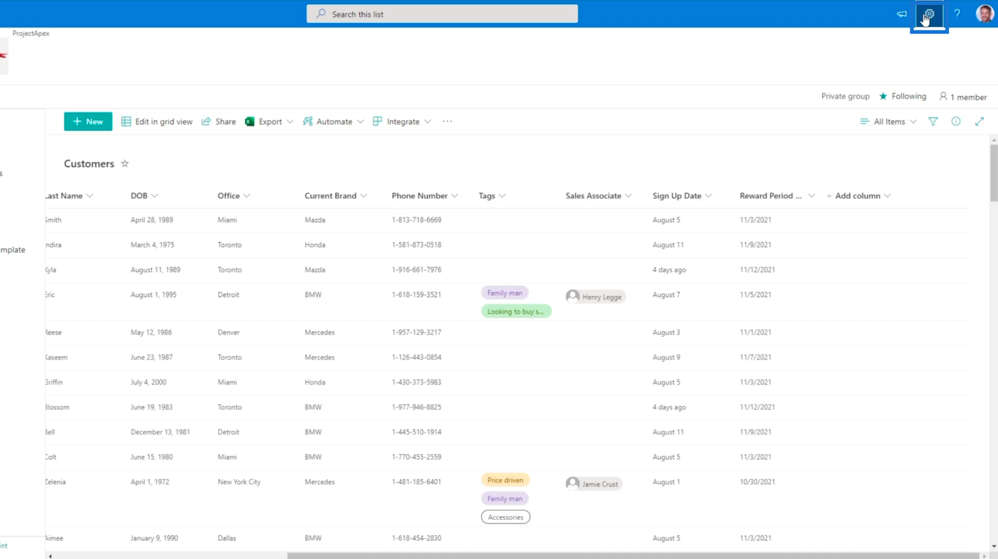
Task: Open the Office column header menu
Action: [x=234, y=196]
